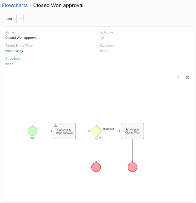Click the "approved" flow label
196x203 pixels.
108,129
